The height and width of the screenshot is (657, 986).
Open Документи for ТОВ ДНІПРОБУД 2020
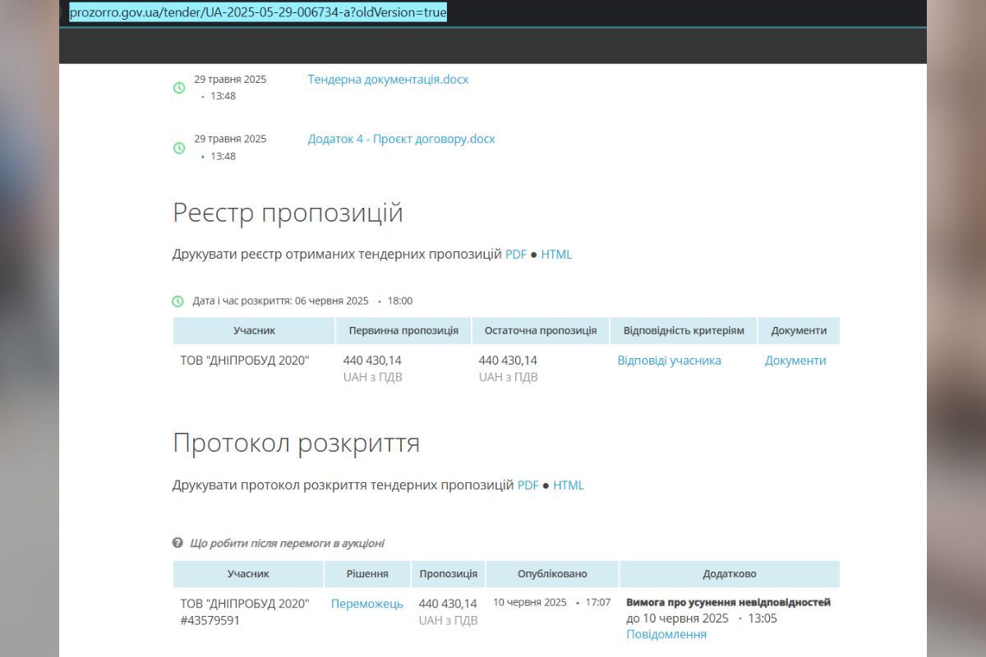click(795, 360)
